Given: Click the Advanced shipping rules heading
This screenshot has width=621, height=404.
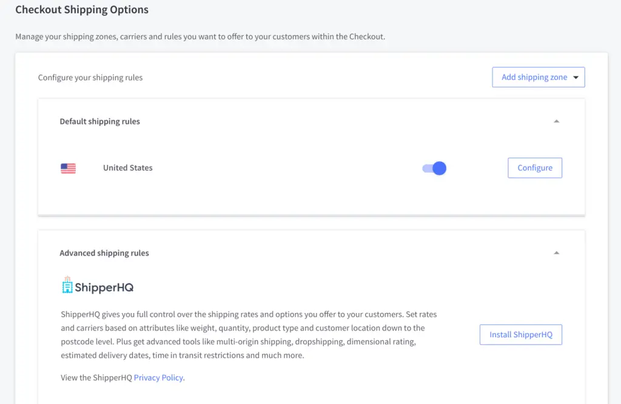Looking at the screenshot, I should 104,253.
